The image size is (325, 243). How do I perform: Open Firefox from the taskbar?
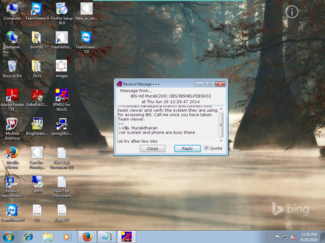pyautogui.click(x=87, y=237)
